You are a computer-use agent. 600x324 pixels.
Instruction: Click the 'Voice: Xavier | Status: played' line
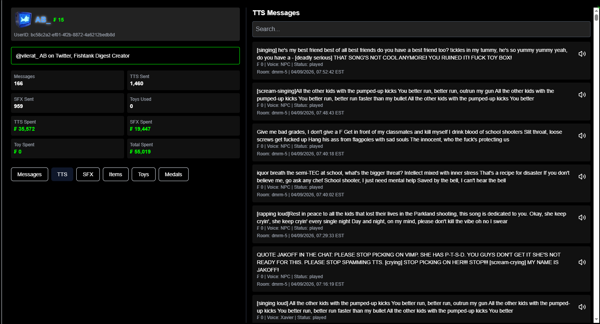pos(291,318)
